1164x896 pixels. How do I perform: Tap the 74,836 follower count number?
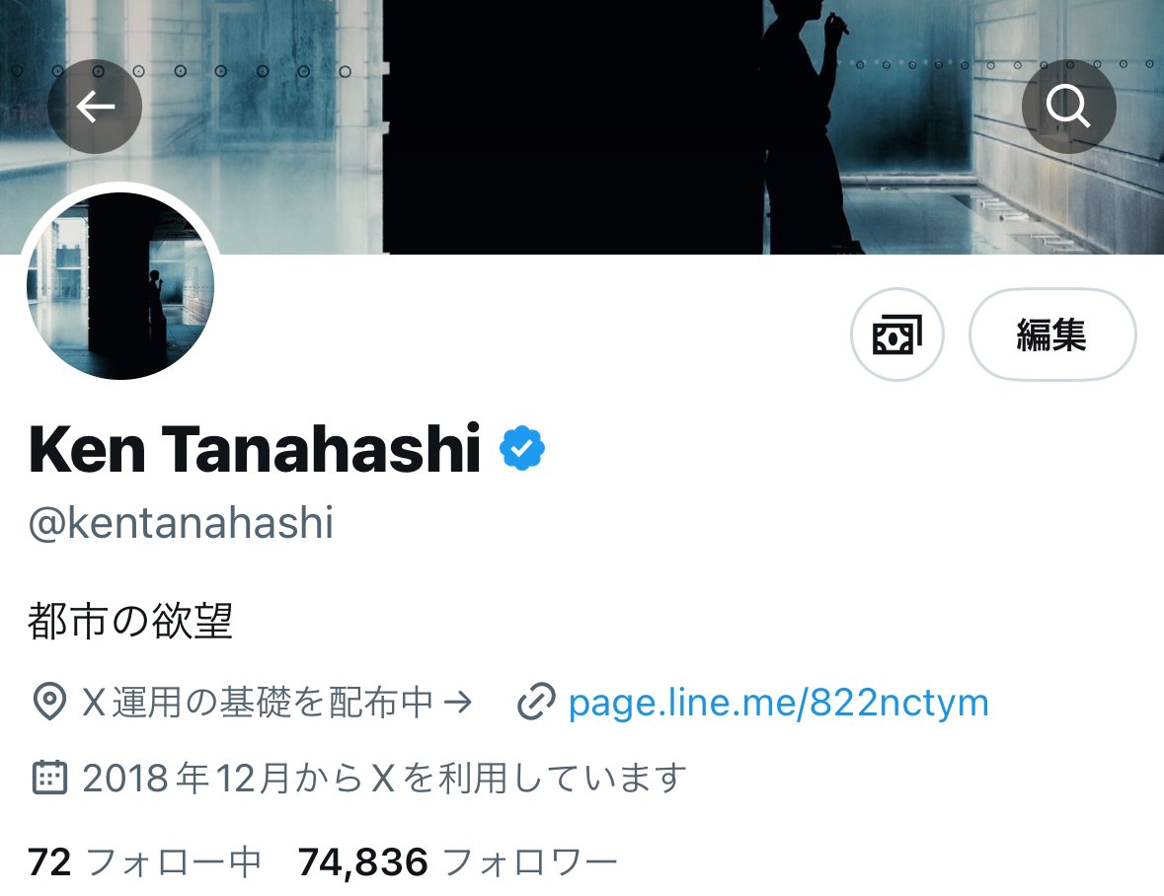tap(363, 861)
